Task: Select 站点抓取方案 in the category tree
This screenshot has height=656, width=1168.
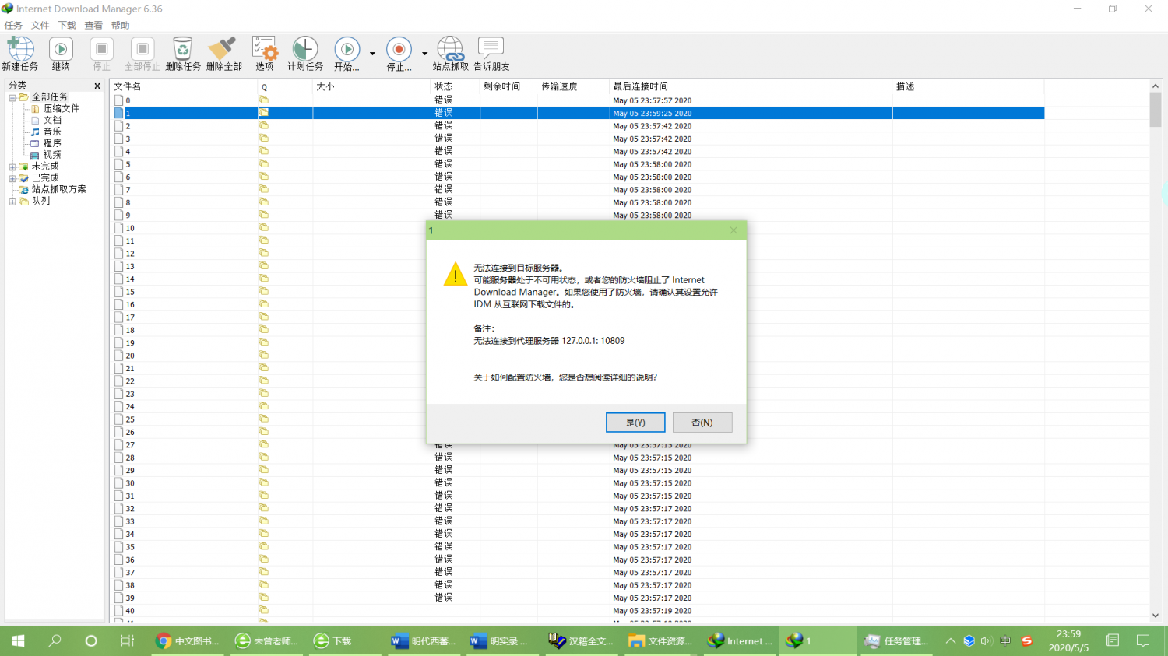Action: 59,189
